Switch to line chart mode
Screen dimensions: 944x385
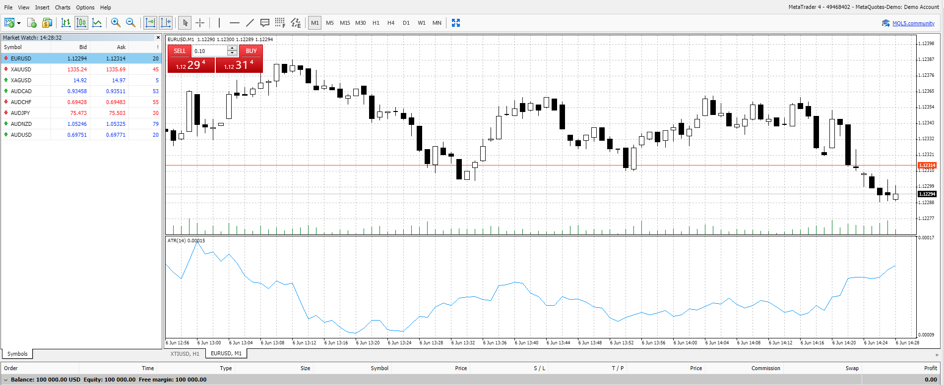tap(97, 23)
